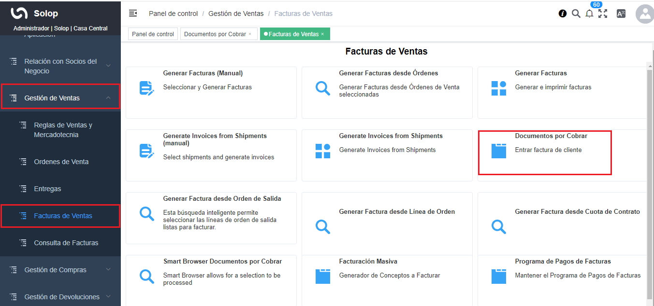Screen dimensions: 654x306
Task: Open the user profile avatar
Action: pyautogui.click(x=645, y=14)
